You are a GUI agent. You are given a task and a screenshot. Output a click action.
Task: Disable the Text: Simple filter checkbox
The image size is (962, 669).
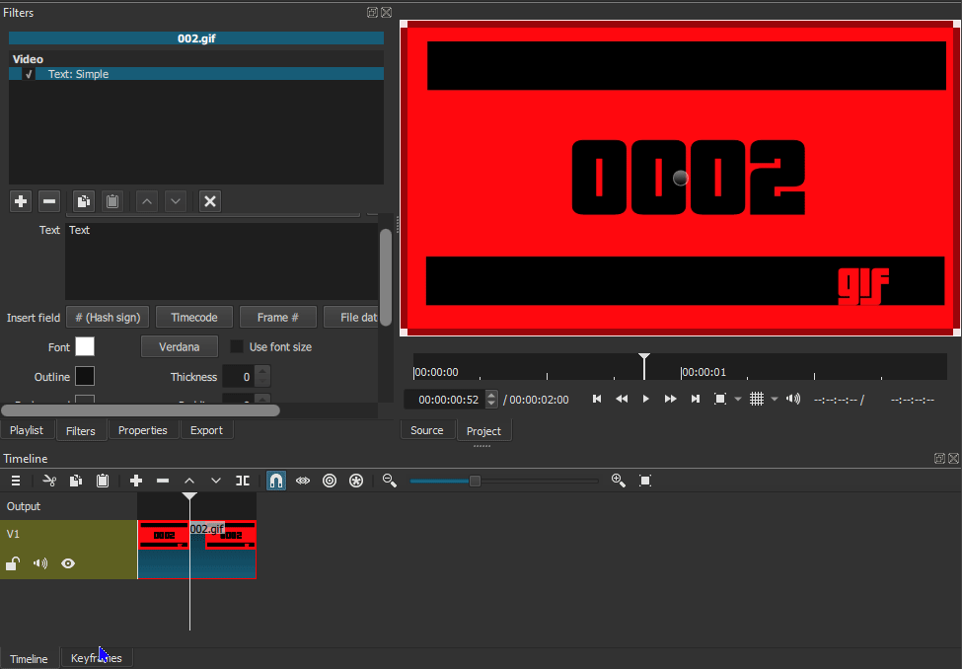pyautogui.click(x=29, y=74)
